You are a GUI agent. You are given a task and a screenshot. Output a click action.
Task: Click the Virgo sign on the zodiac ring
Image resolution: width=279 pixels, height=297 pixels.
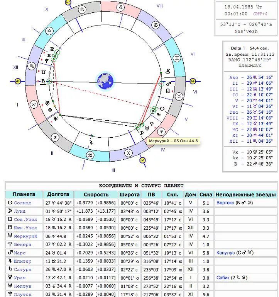click(83, 10)
